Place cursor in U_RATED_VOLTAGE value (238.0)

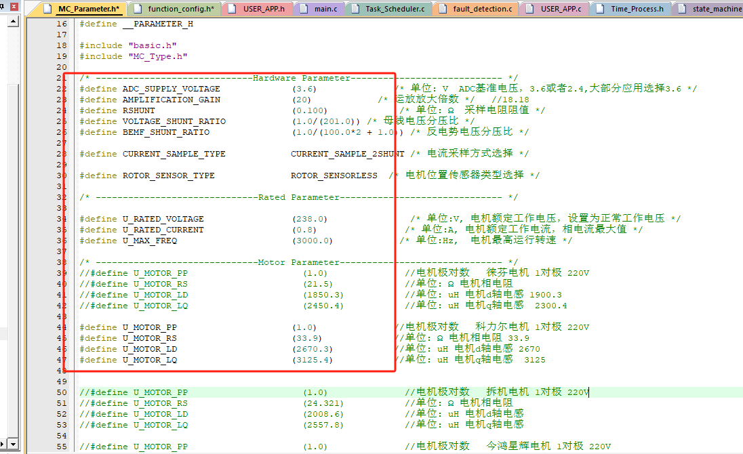click(310, 219)
